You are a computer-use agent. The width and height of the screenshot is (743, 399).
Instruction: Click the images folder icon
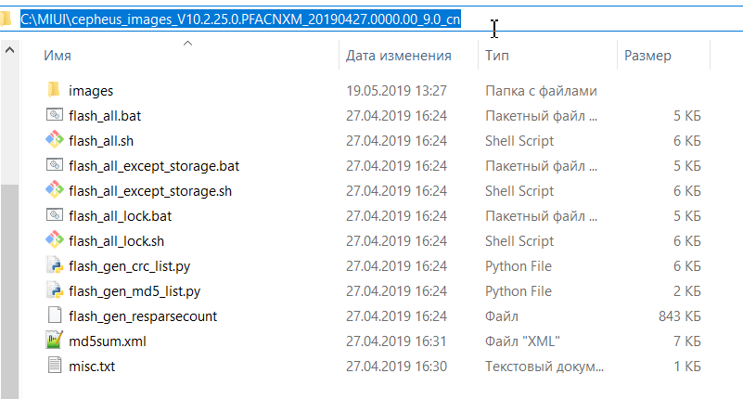coord(54,91)
